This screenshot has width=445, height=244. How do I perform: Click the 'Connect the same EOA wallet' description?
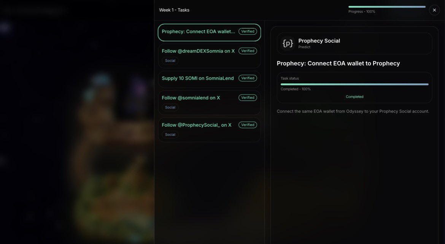353,111
